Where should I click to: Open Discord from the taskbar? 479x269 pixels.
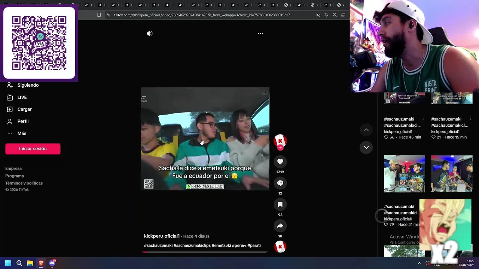click(52, 263)
